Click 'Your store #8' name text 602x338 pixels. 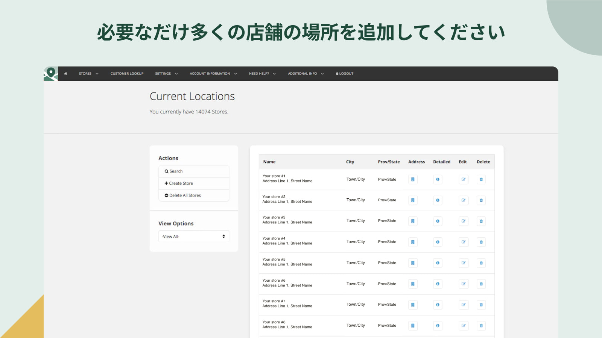click(274, 322)
